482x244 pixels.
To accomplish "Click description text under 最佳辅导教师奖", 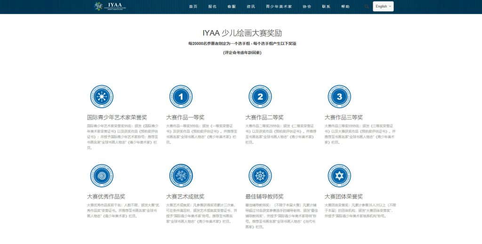I will [x=281, y=216].
